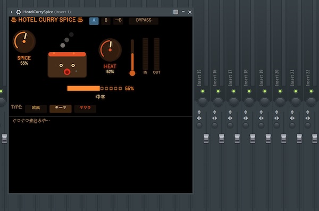Click the orange spice level progress bar
The width and height of the screenshot is (319, 211).
click(83, 88)
